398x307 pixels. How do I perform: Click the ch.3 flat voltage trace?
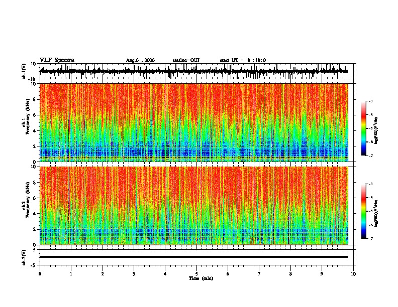tap(194, 257)
